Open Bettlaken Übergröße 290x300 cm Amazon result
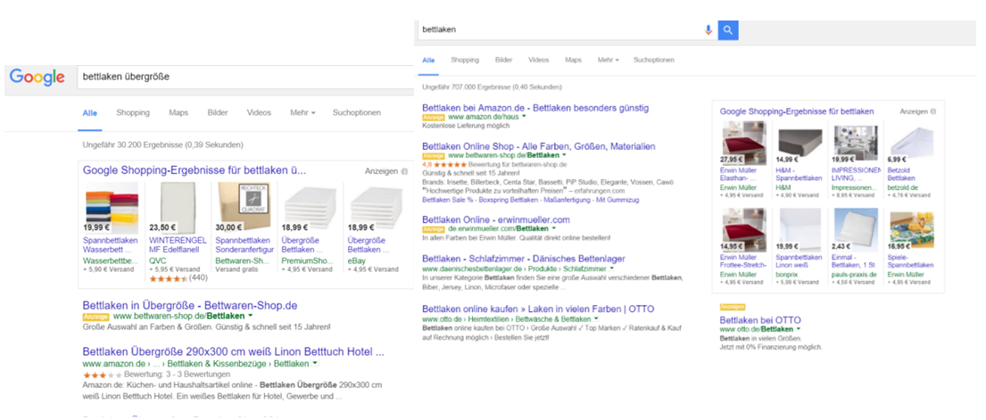Viewport: 986px width, 420px height. coord(233,351)
